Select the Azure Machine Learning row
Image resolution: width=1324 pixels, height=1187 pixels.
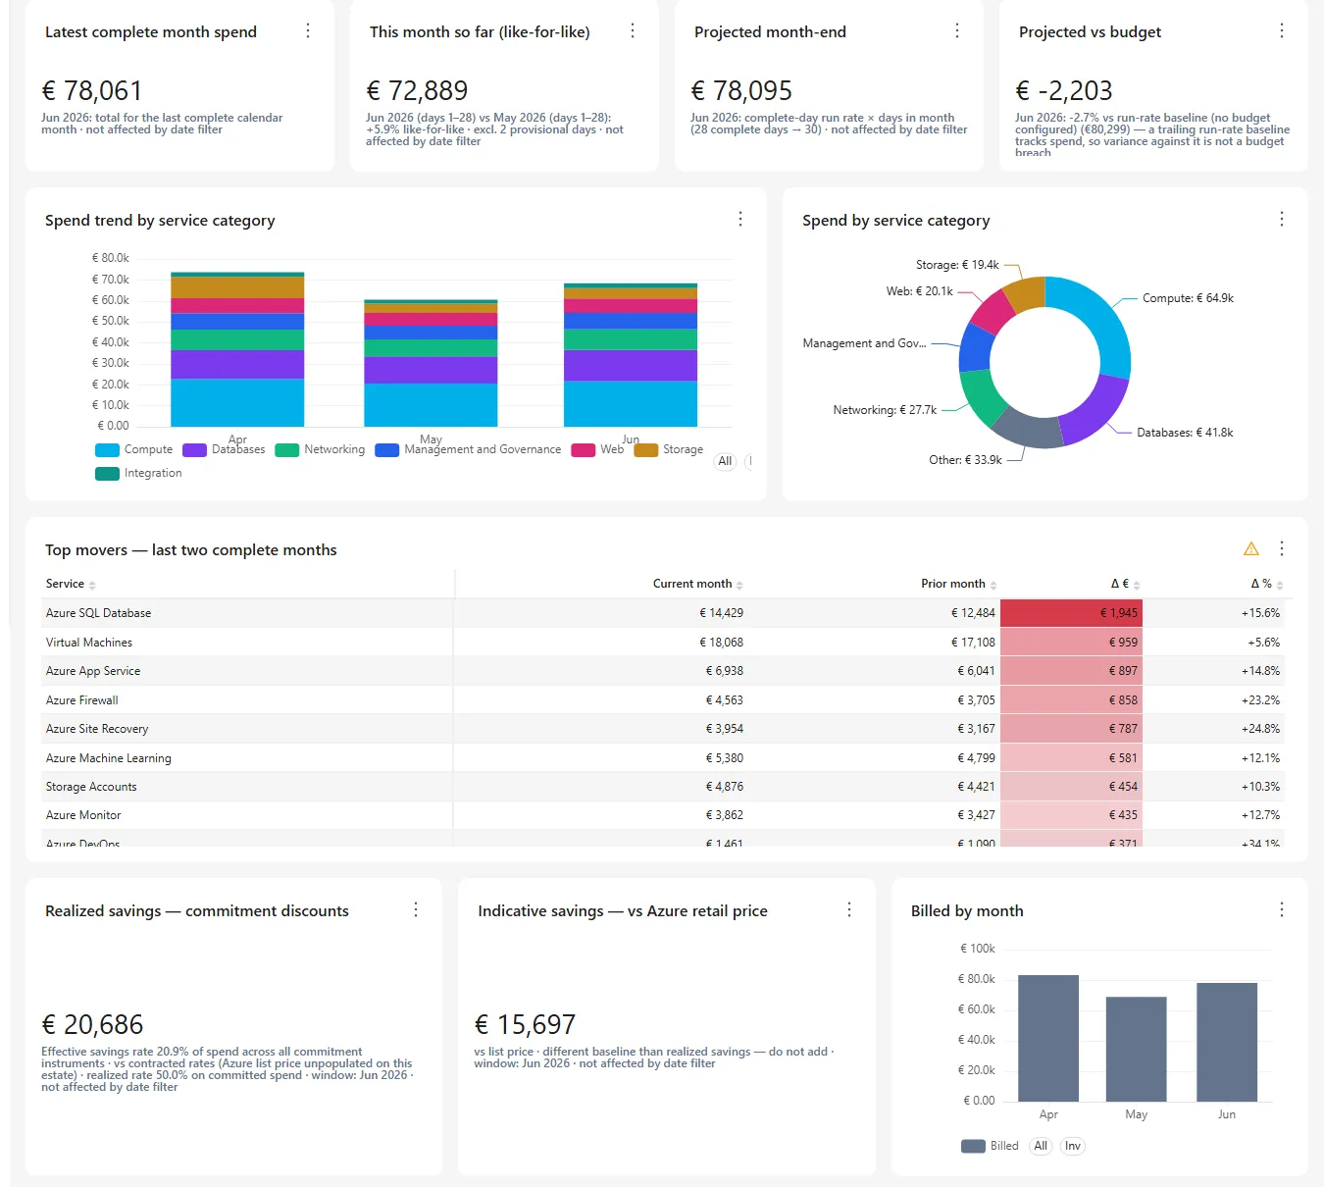click(x=663, y=758)
